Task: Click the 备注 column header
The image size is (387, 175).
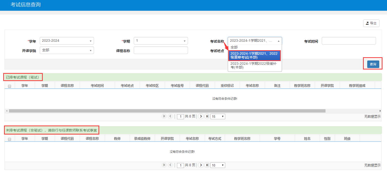Action: tap(277, 85)
